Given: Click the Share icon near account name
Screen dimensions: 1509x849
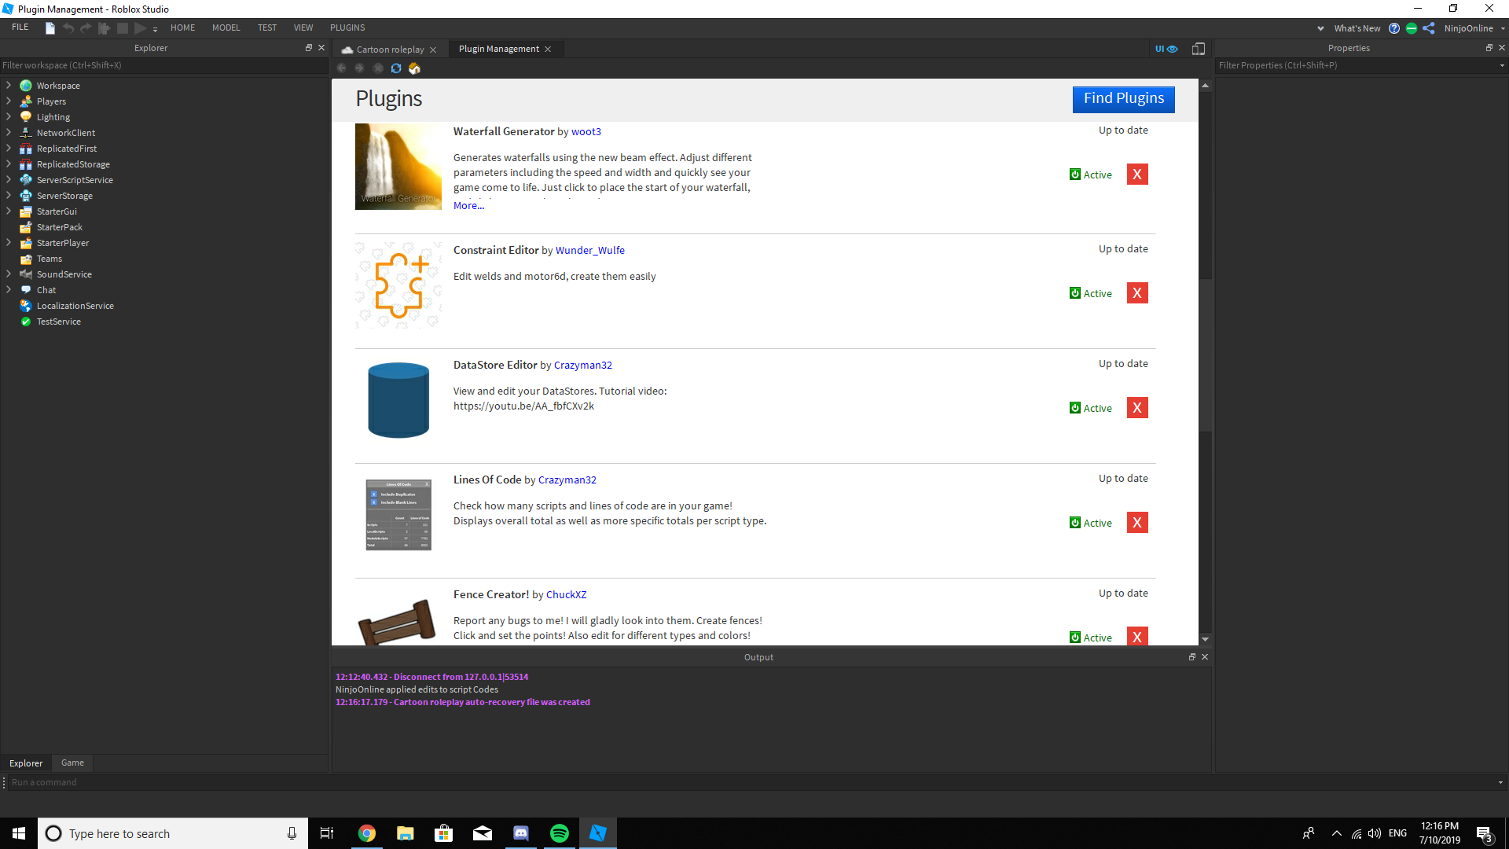Looking at the screenshot, I should (1429, 28).
